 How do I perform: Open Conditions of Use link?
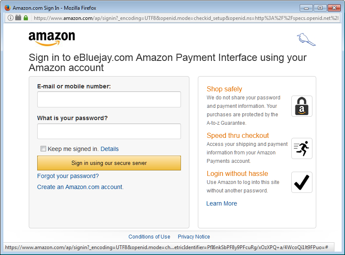[149, 237]
